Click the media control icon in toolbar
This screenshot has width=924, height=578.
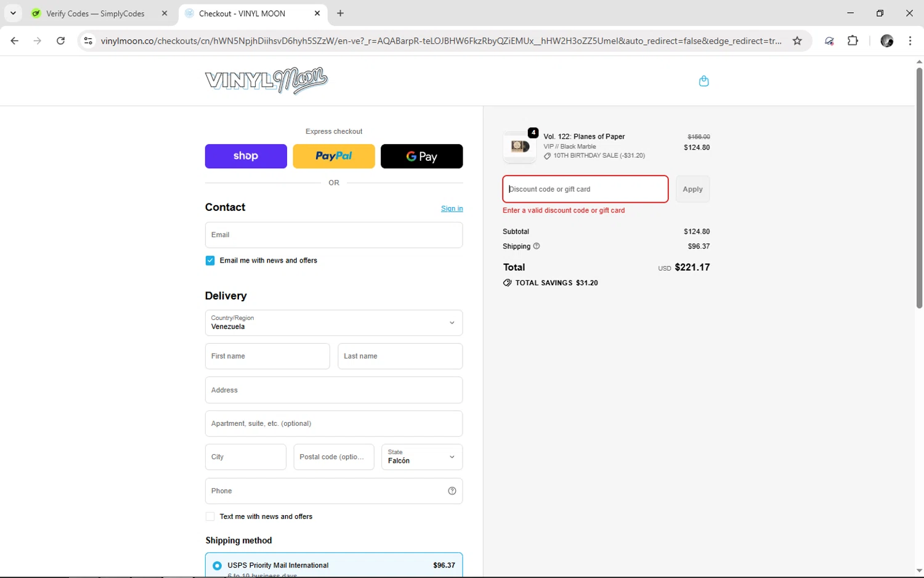(x=829, y=41)
